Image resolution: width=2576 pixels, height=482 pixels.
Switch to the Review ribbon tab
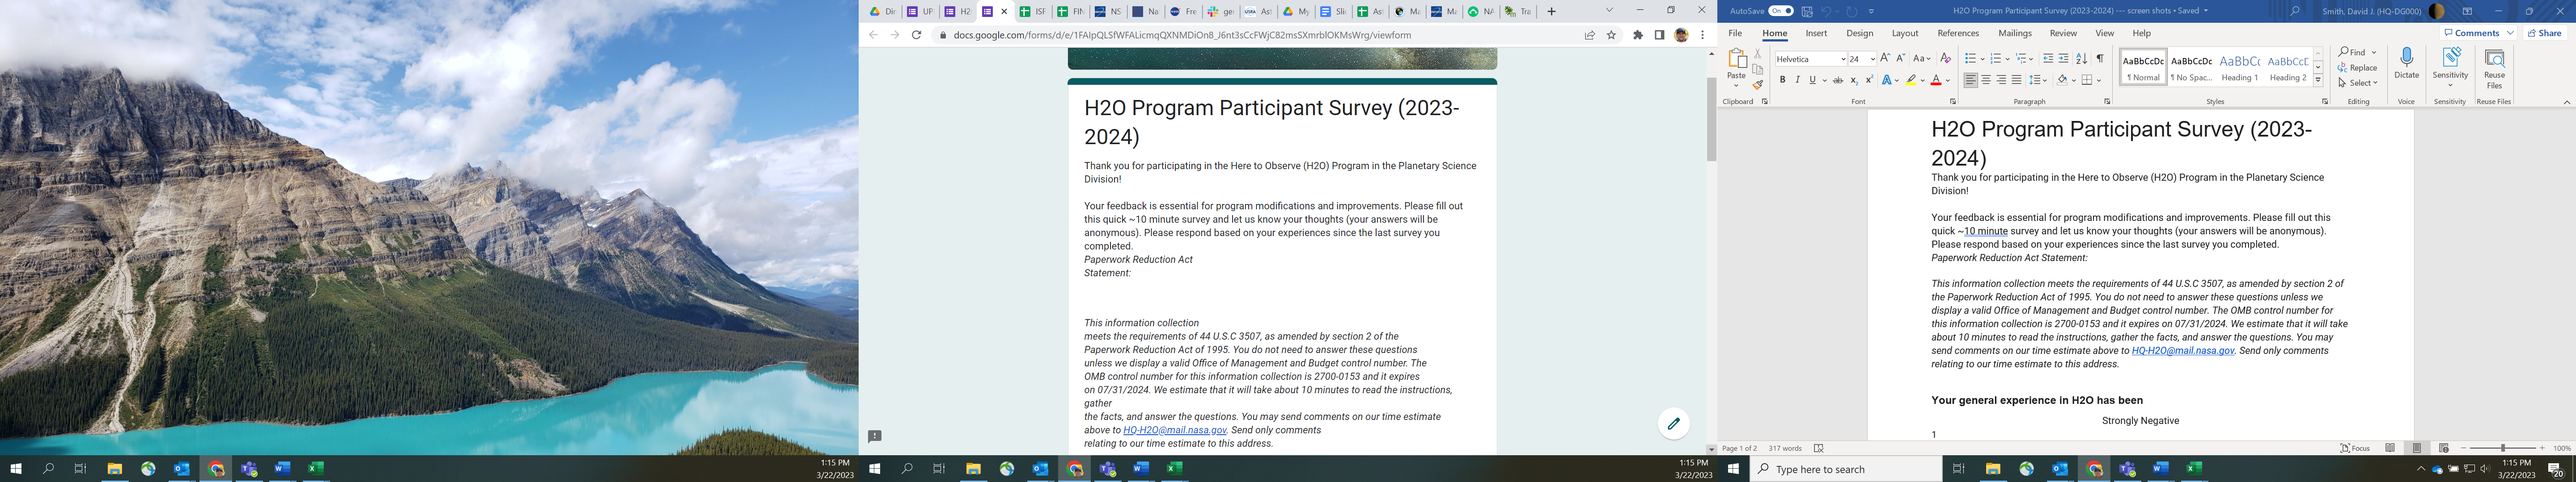point(2063,33)
